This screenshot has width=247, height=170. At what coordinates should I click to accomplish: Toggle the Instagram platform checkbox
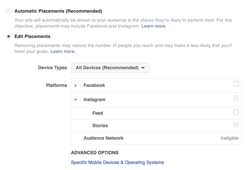pos(236,98)
